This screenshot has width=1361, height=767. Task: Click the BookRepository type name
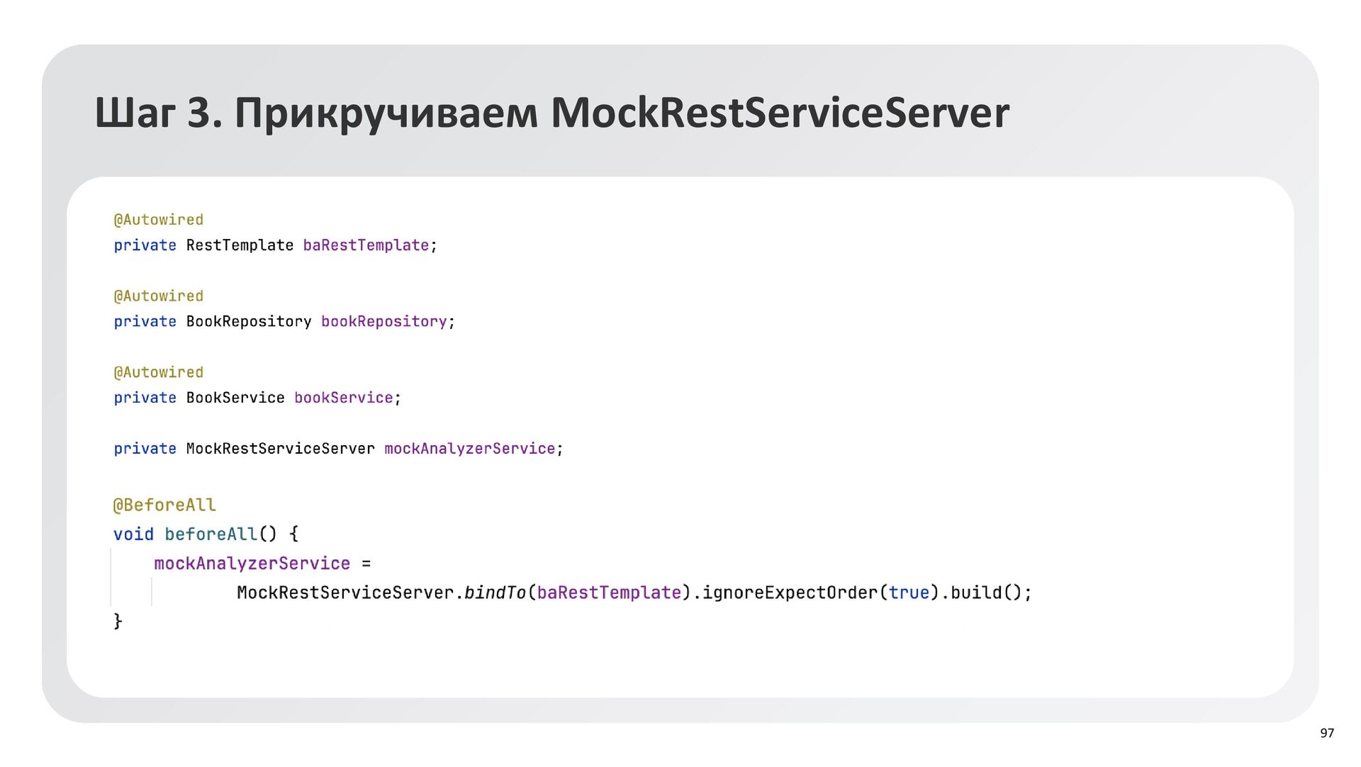(248, 322)
